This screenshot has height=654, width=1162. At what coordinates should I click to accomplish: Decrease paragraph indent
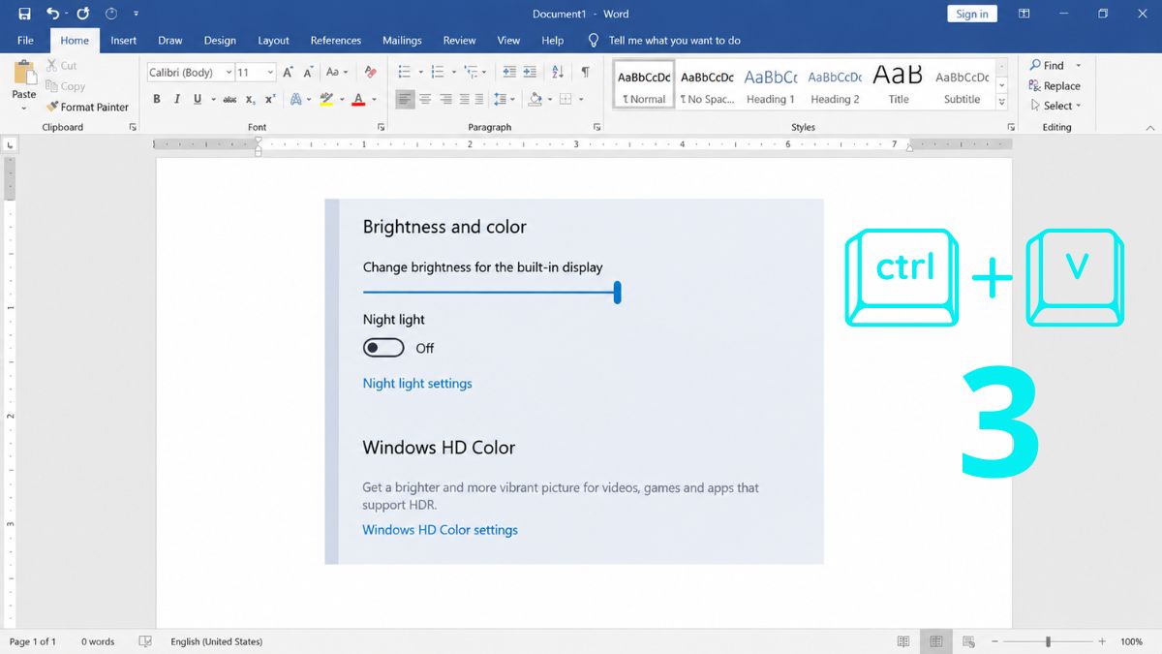[508, 73]
